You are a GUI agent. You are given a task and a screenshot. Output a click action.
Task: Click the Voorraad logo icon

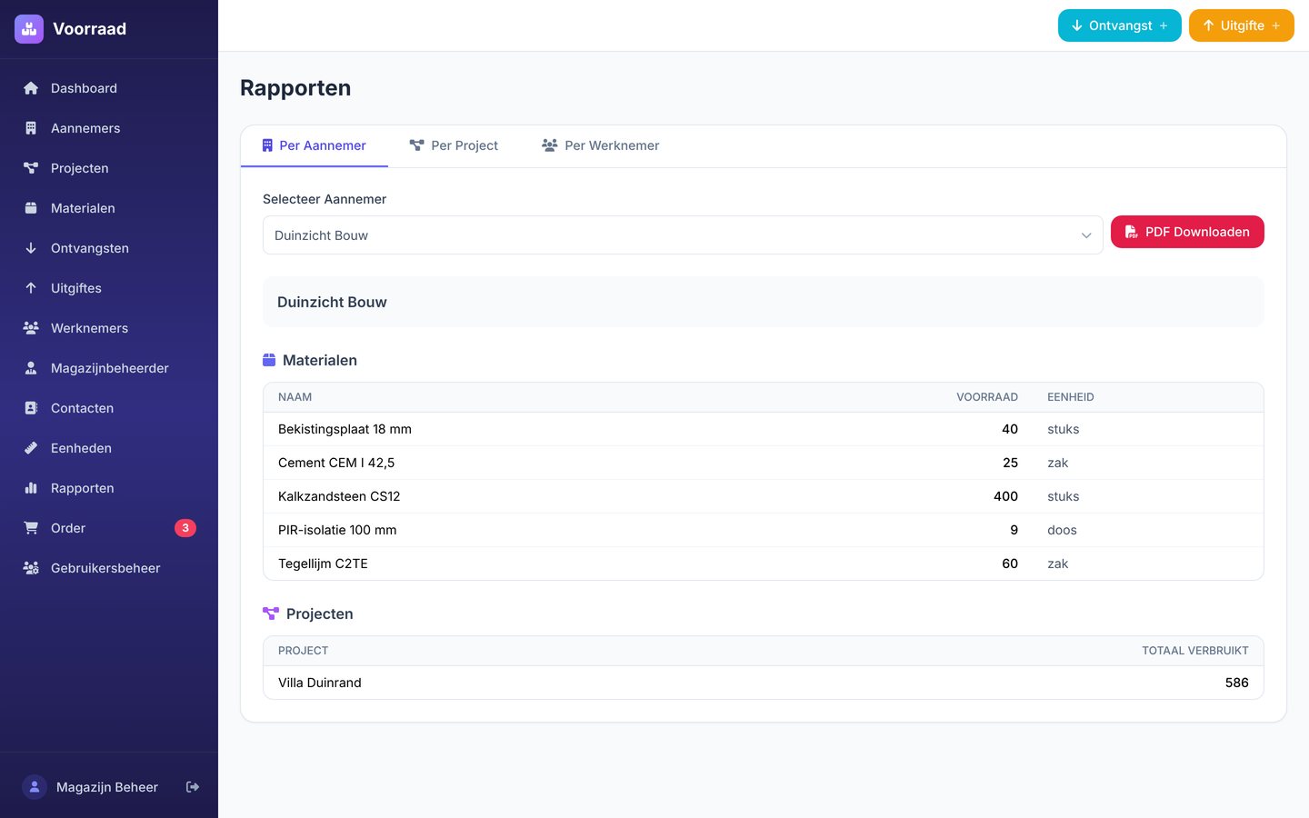(x=29, y=29)
